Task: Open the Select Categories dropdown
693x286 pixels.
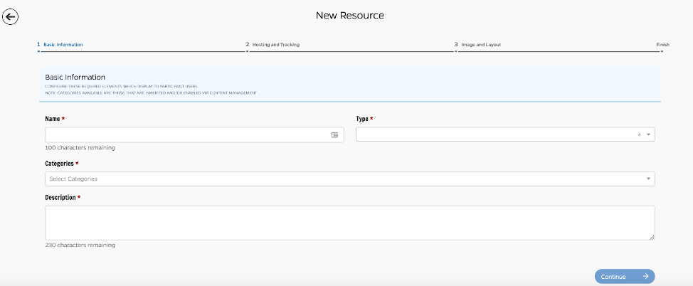Action: point(342,179)
